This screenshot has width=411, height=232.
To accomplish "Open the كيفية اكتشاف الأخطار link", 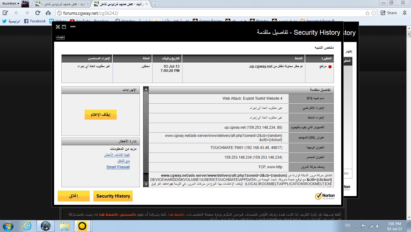I will tap(117, 155).
